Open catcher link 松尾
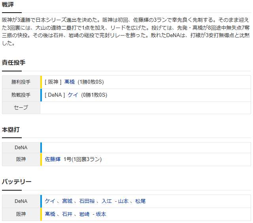253x223 pixels. coord(140,201)
